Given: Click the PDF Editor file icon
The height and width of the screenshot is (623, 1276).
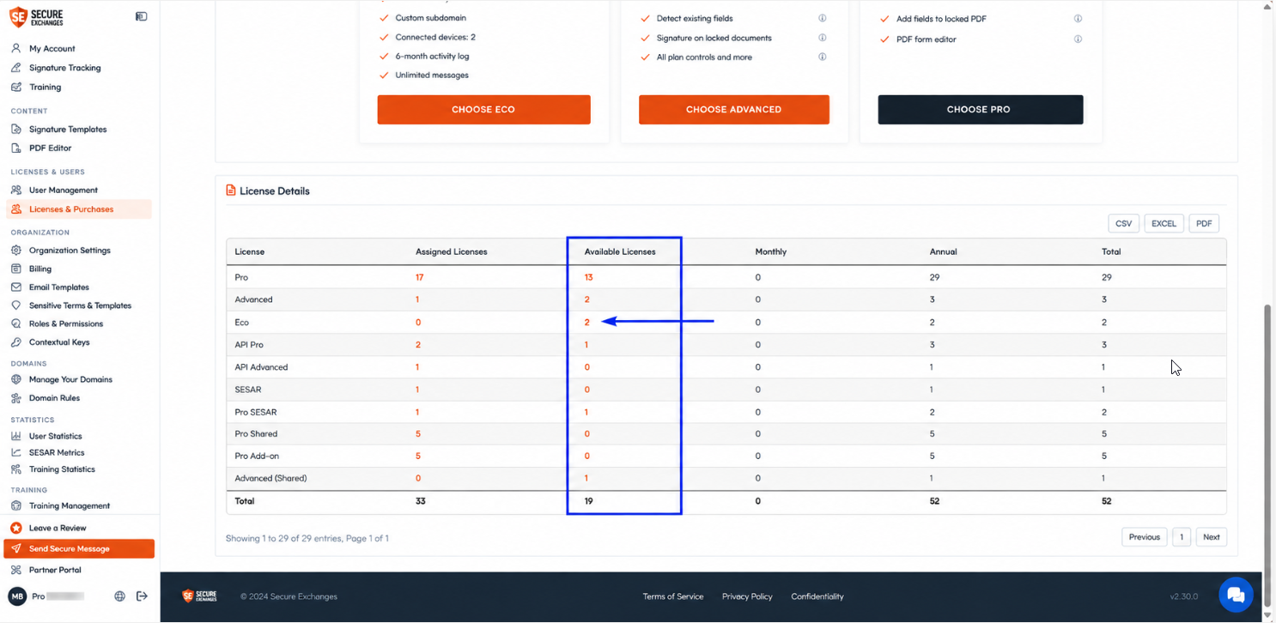Looking at the screenshot, I should click(x=16, y=148).
